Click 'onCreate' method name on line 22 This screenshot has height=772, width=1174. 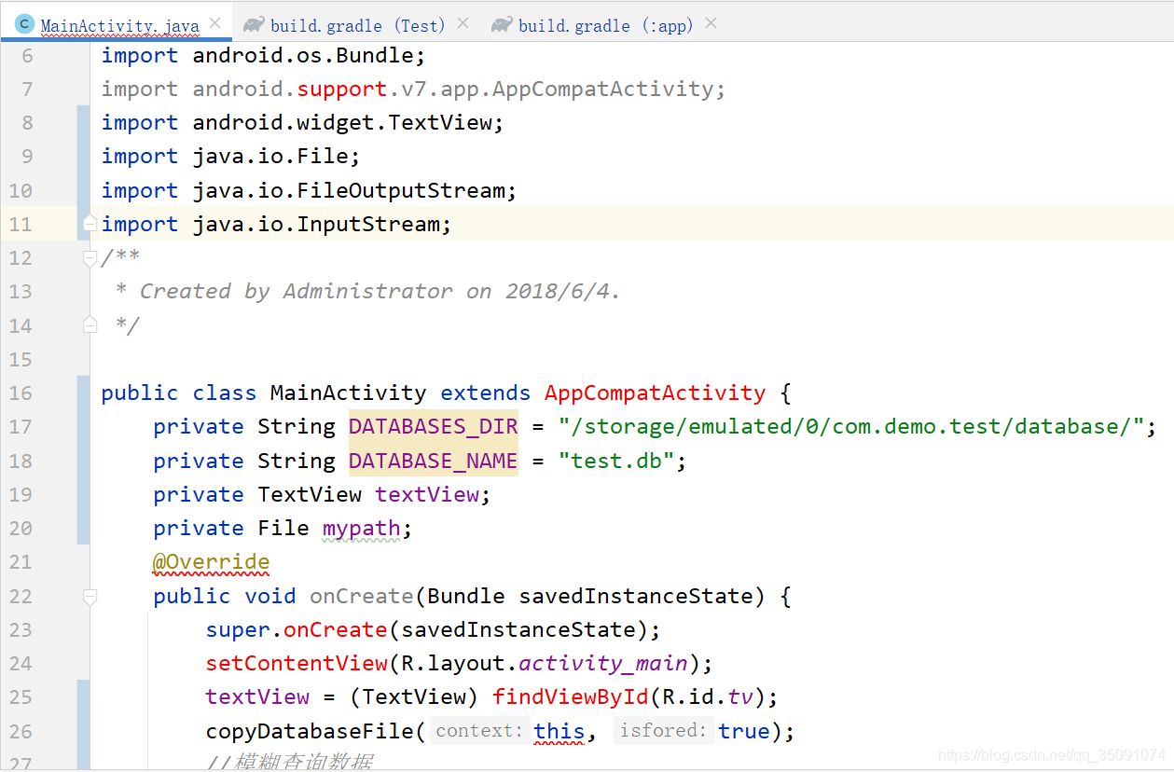pos(362,596)
